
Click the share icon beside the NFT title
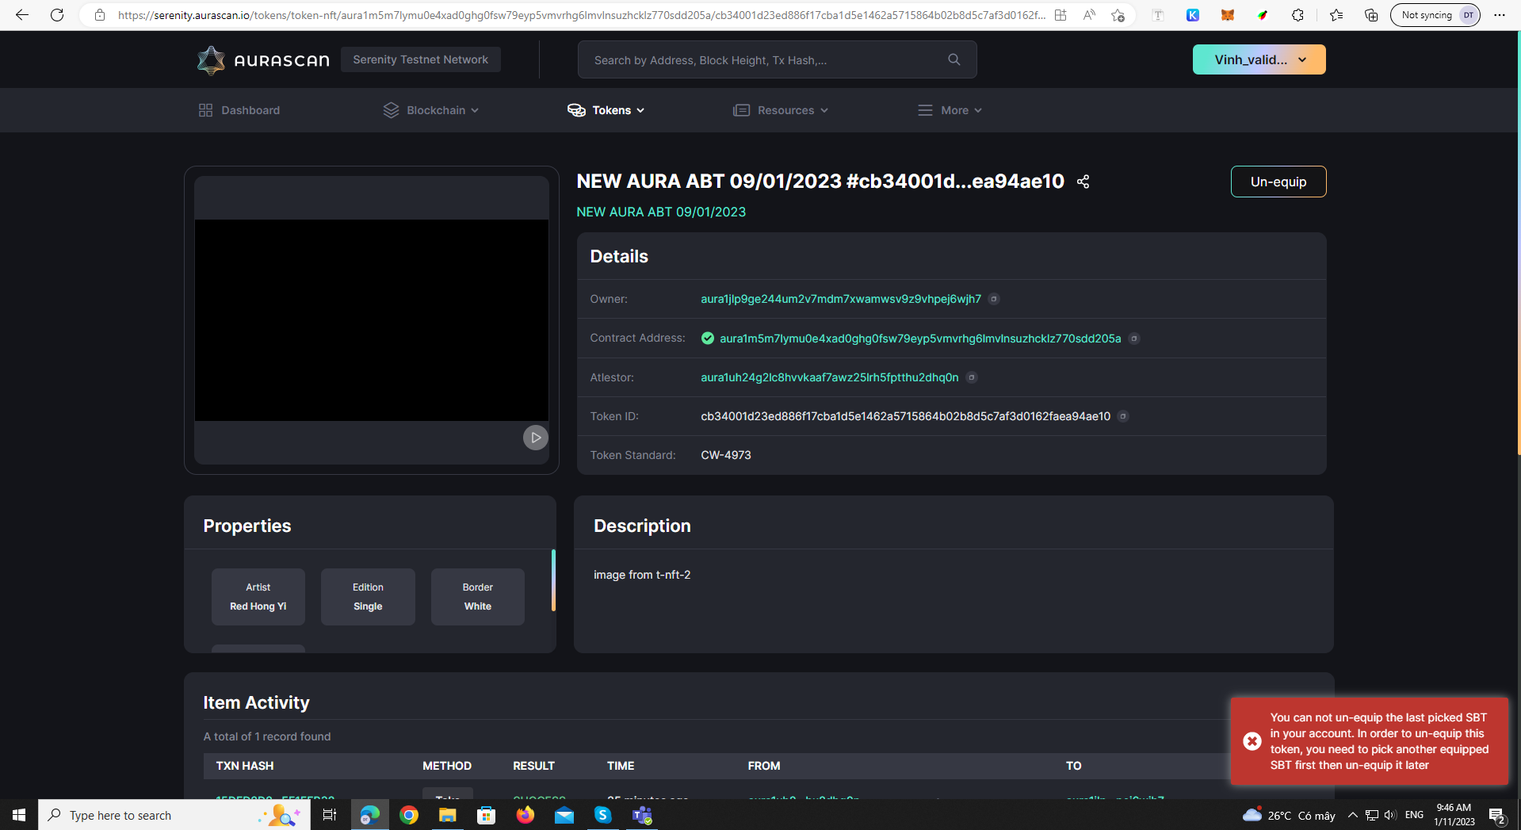(x=1083, y=182)
